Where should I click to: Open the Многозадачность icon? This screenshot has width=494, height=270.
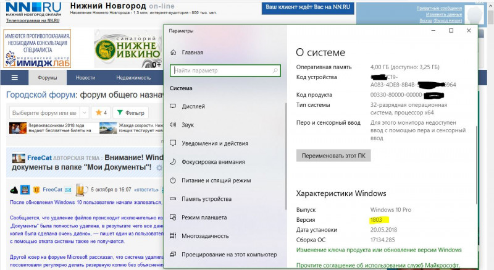click(173, 235)
